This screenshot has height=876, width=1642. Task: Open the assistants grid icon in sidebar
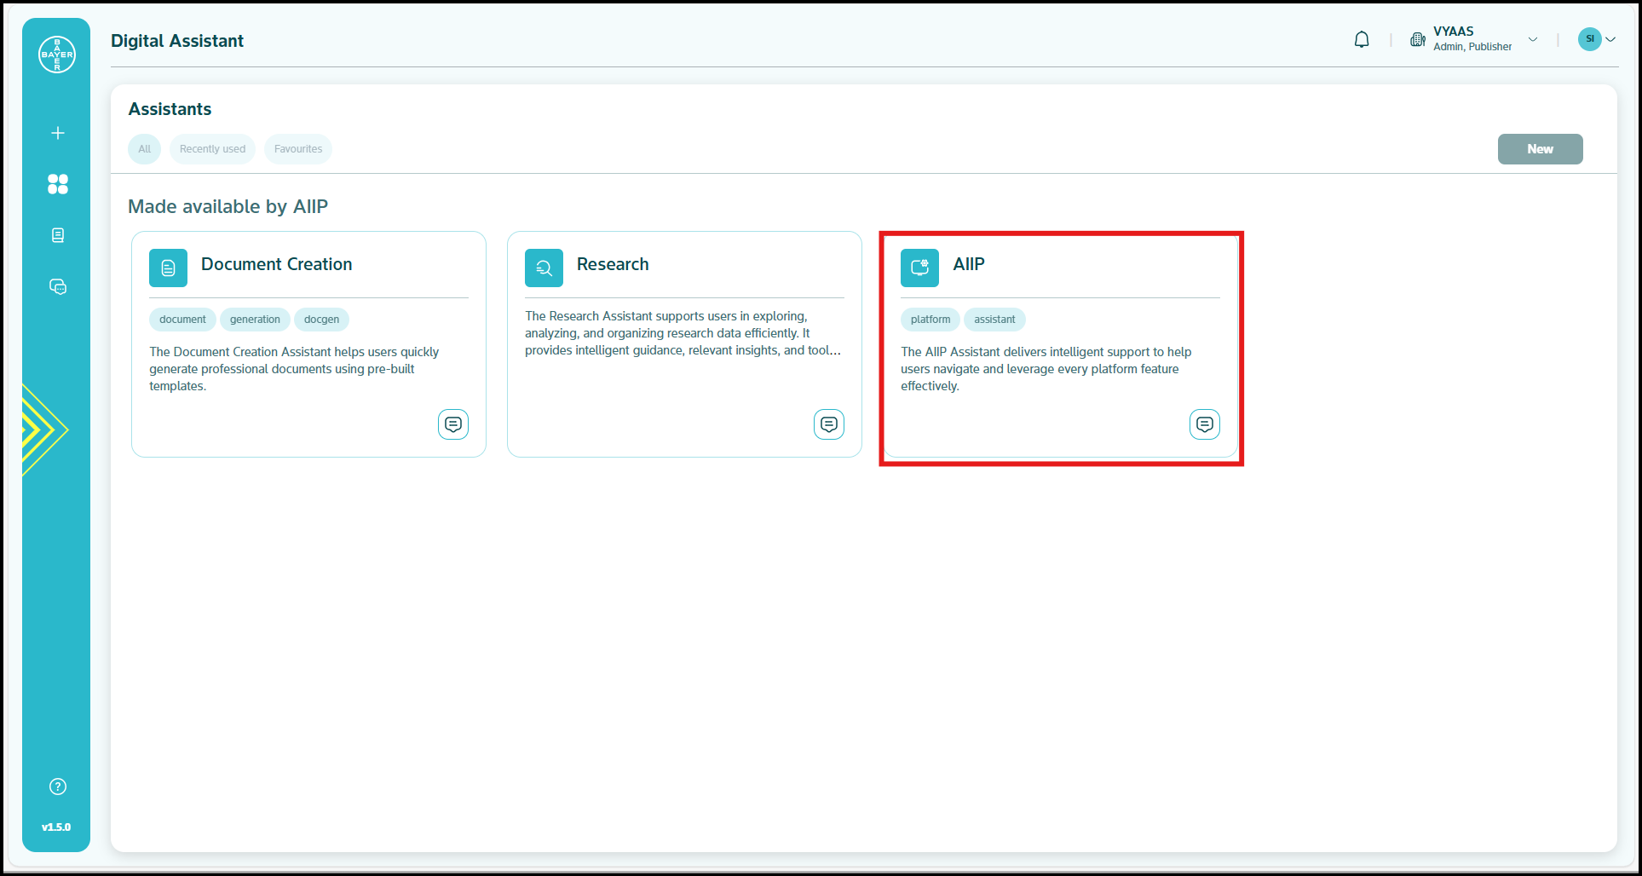coord(58,184)
